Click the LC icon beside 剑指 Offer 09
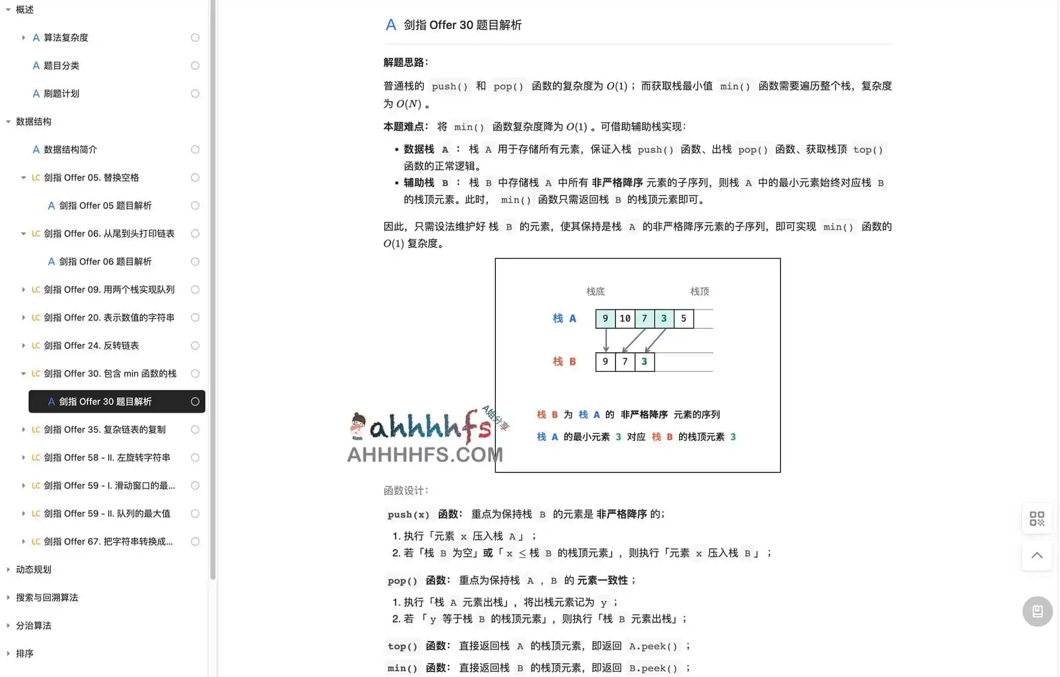 tap(36, 290)
